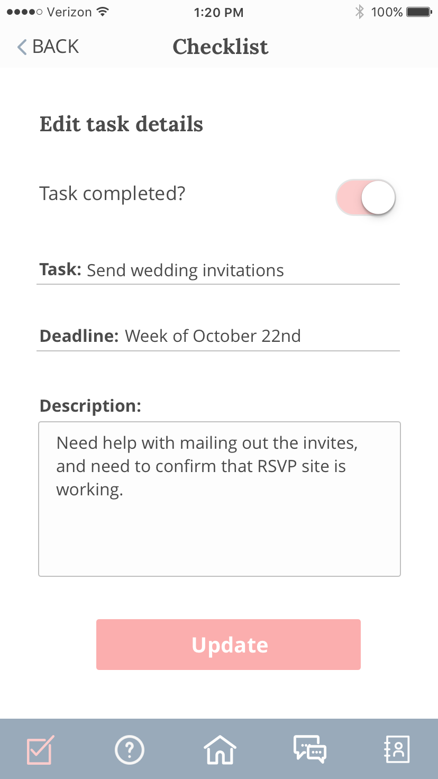Viewport: 438px width, 779px height.
Task: Tap the battery indicator icon
Action: 420,12
